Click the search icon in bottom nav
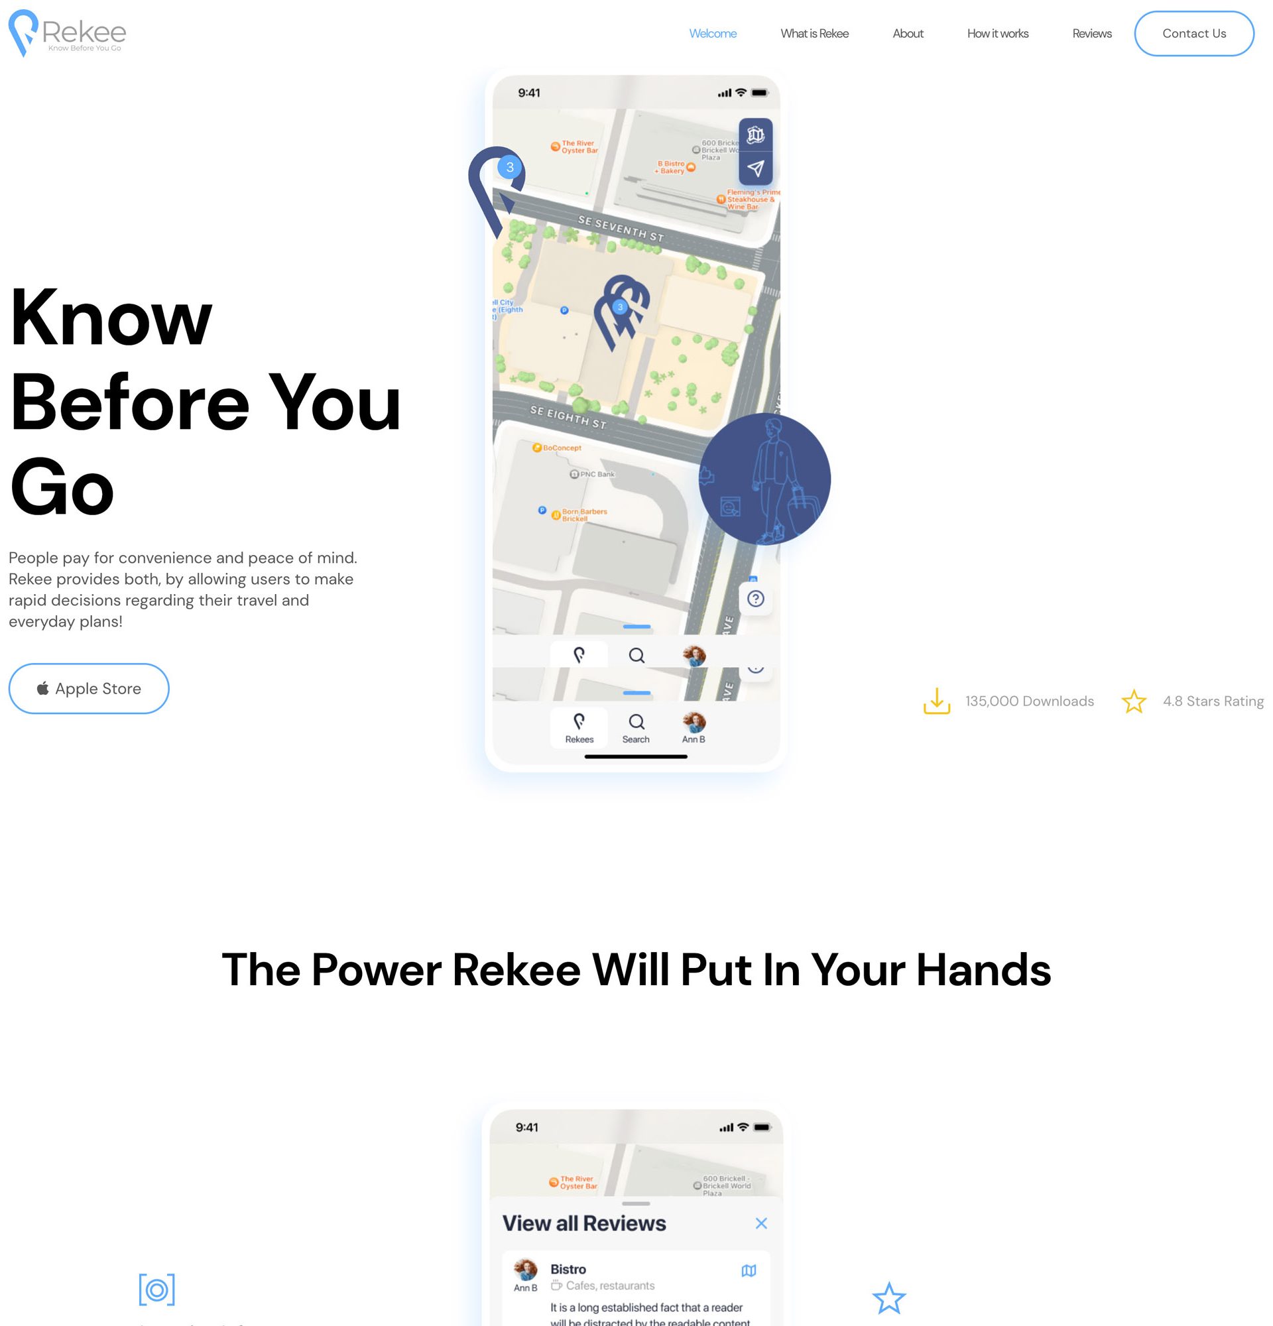1273x1326 pixels. (635, 723)
